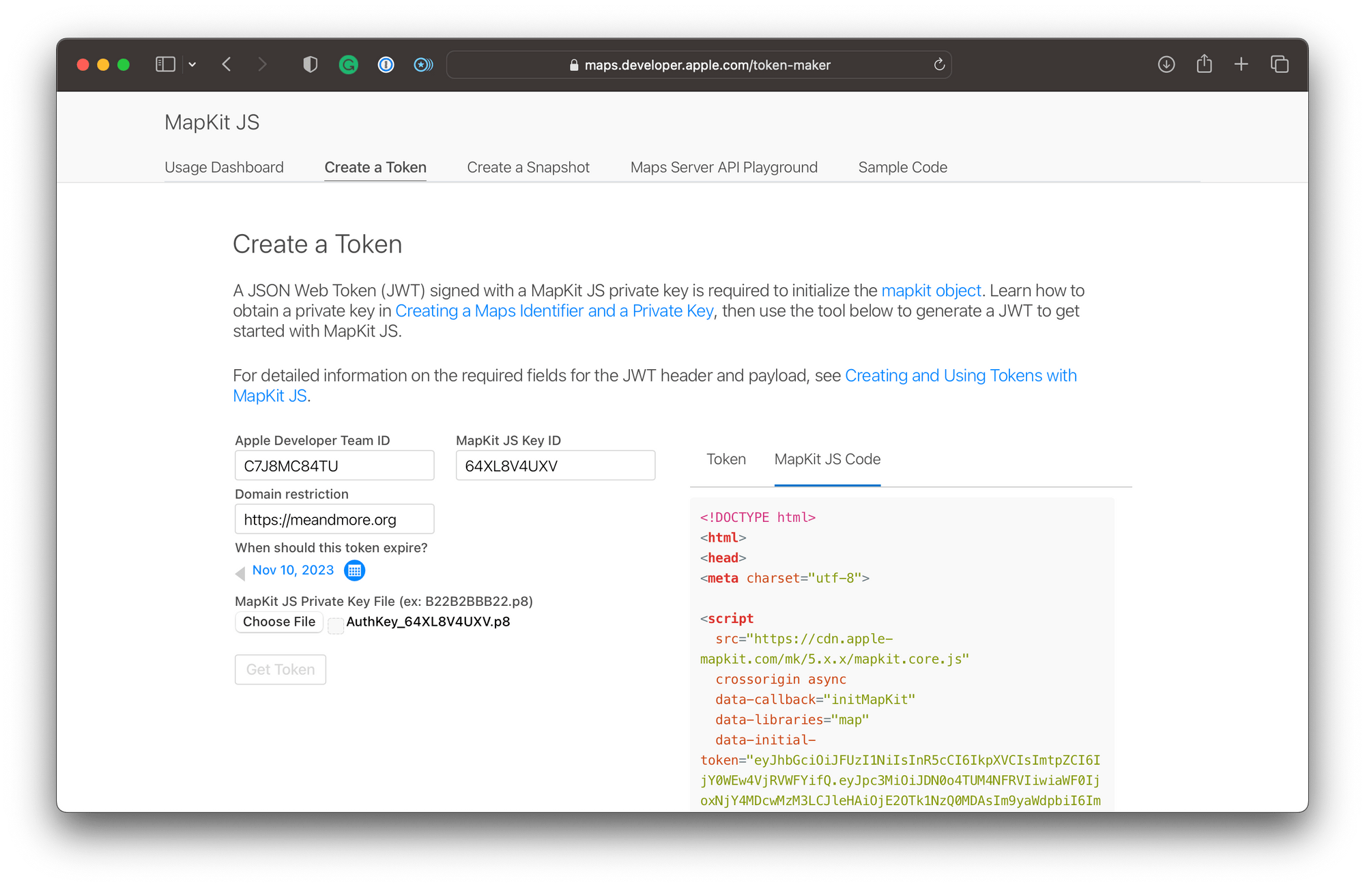Open the calendar picker for token expiration

(354, 570)
